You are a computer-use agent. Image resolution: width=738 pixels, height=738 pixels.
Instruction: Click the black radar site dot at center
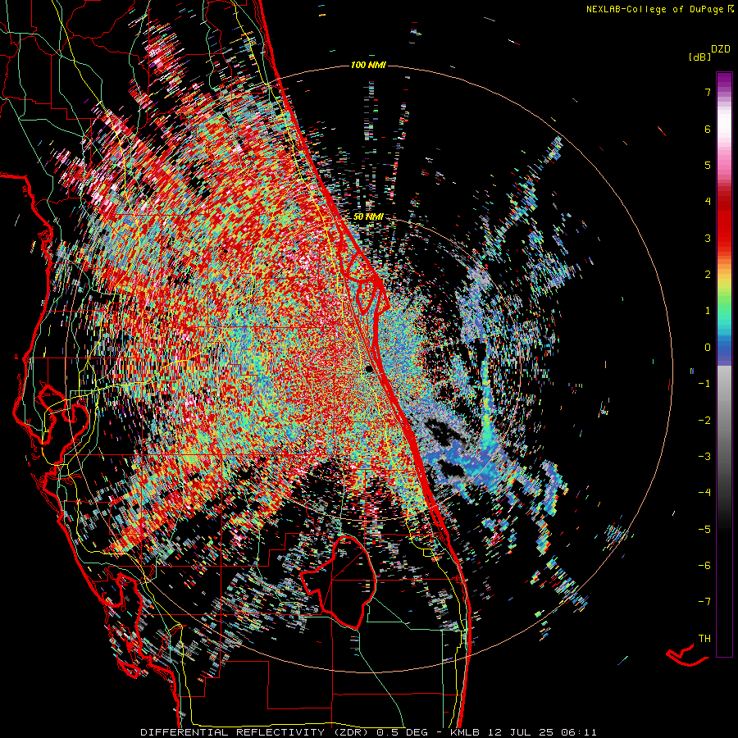pyautogui.click(x=369, y=368)
